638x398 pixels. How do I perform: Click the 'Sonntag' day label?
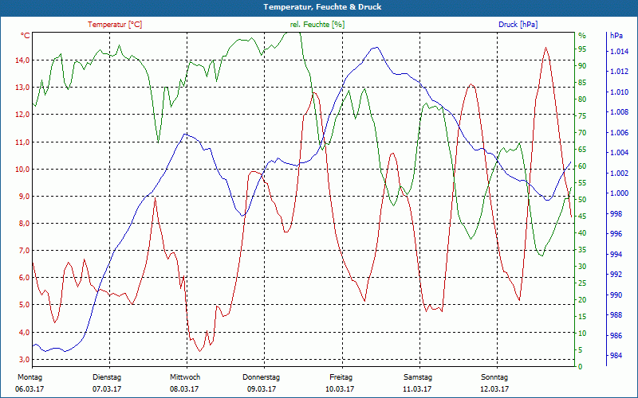click(494, 377)
